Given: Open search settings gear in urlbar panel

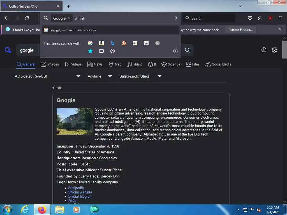Looking at the screenshot, I should (175, 51).
